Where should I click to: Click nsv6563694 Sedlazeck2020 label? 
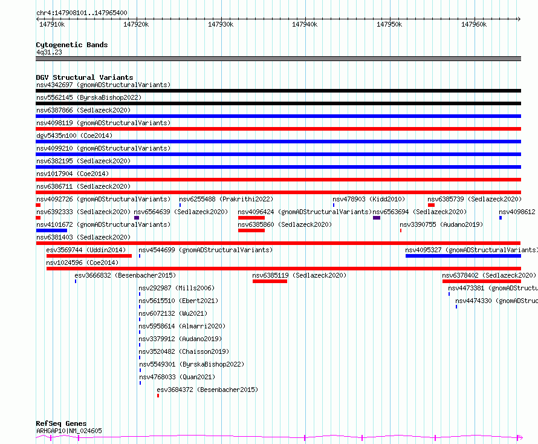(420, 212)
